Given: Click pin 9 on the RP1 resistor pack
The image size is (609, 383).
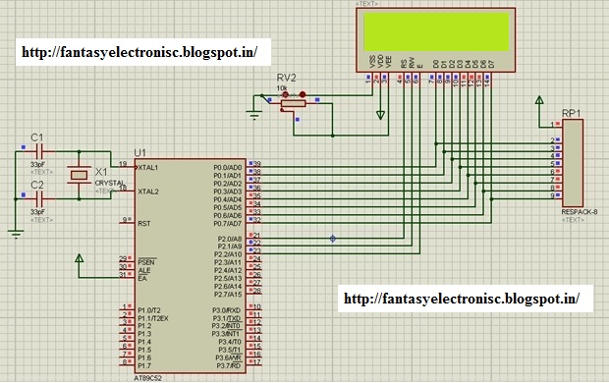Looking at the screenshot, I should [552, 195].
